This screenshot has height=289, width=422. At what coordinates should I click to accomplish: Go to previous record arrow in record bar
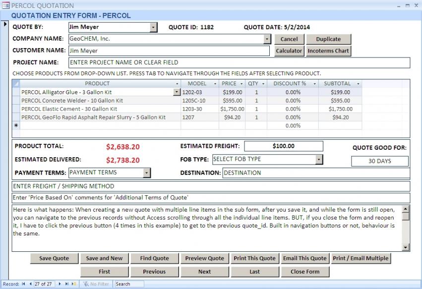(30, 284)
